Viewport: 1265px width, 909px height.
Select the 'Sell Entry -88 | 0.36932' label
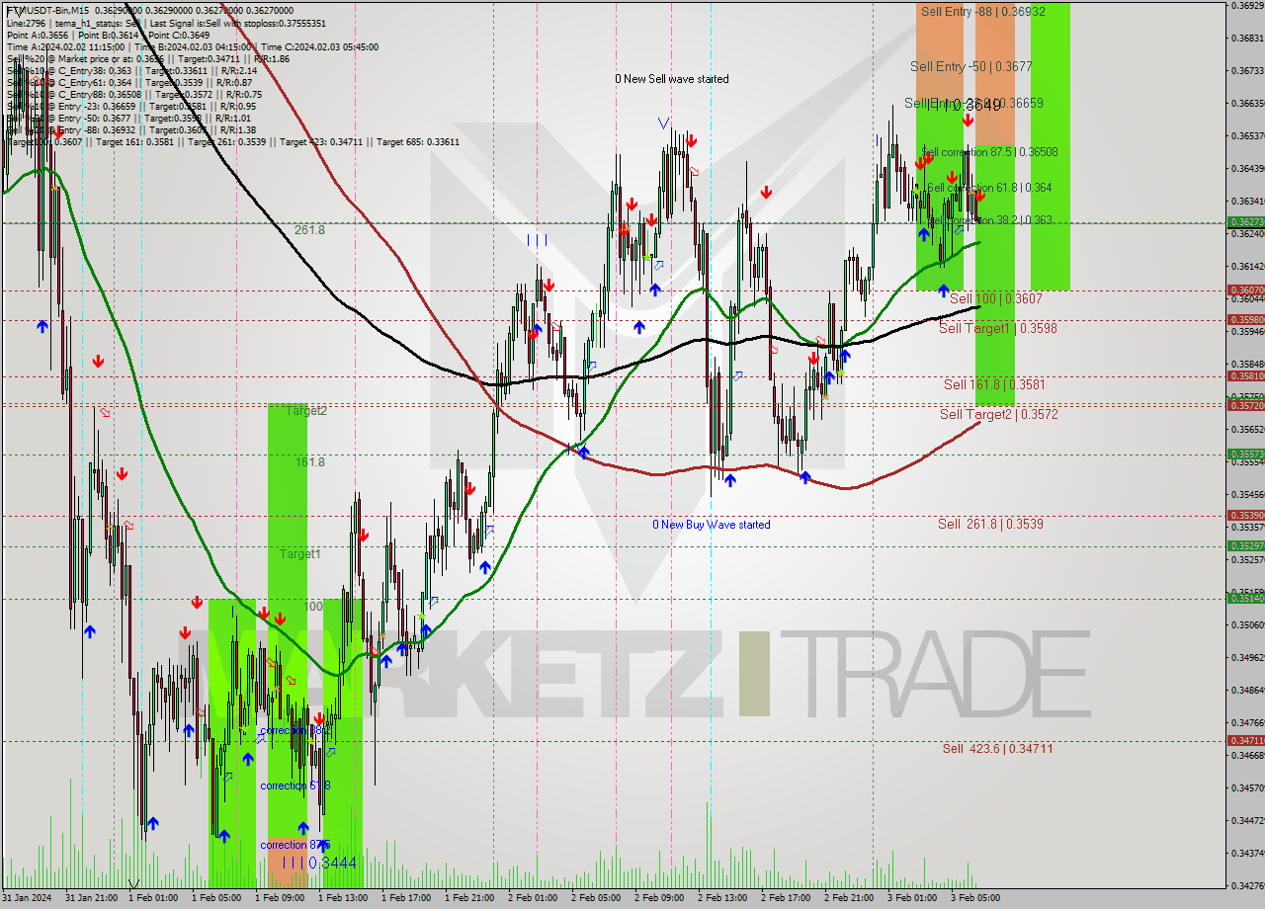982,11
